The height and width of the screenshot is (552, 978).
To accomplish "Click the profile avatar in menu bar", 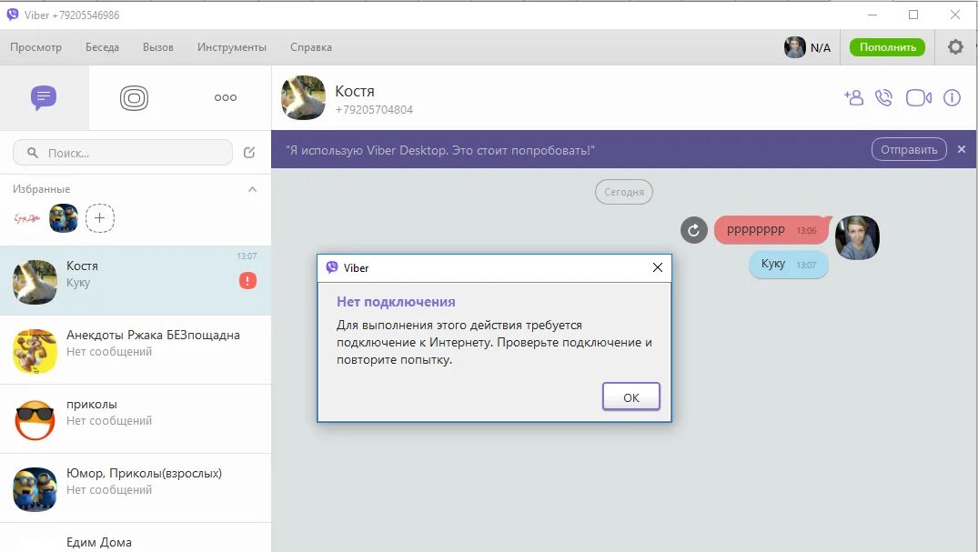I will pos(794,47).
